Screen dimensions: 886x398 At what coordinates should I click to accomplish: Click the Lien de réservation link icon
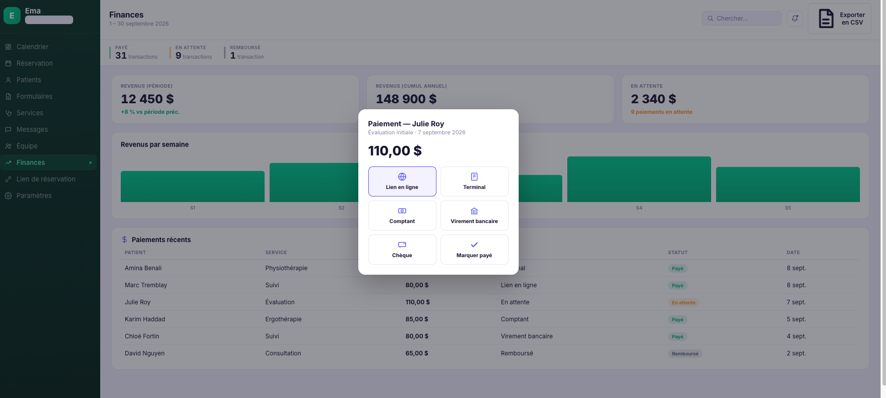8,179
